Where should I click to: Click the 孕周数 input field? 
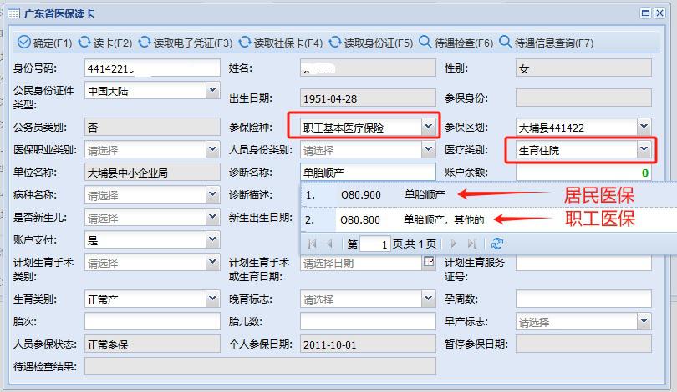point(583,299)
